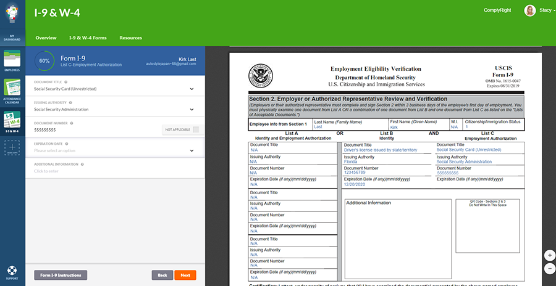
Task: Click help icon next to Expiration Date
Action: pyautogui.click(x=67, y=144)
